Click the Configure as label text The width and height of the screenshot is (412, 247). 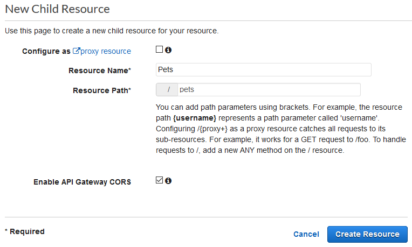pos(46,51)
